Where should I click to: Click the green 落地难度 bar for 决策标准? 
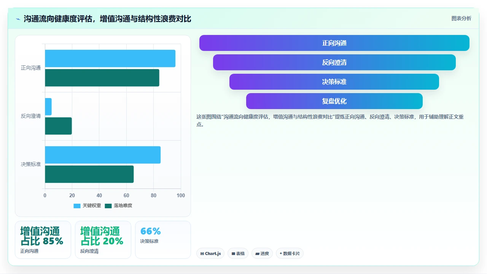(89, 174)
